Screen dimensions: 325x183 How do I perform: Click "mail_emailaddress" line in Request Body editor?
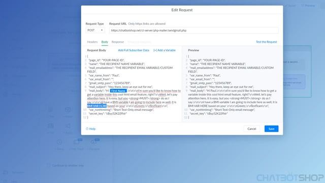coord(131,70)
